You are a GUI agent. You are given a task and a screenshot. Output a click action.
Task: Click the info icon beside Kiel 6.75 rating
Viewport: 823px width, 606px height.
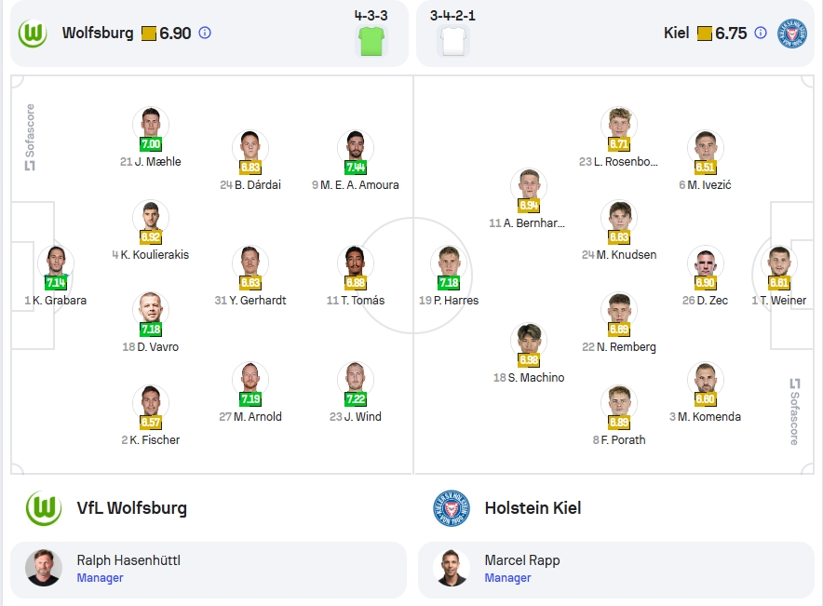[x=760, y=34]
